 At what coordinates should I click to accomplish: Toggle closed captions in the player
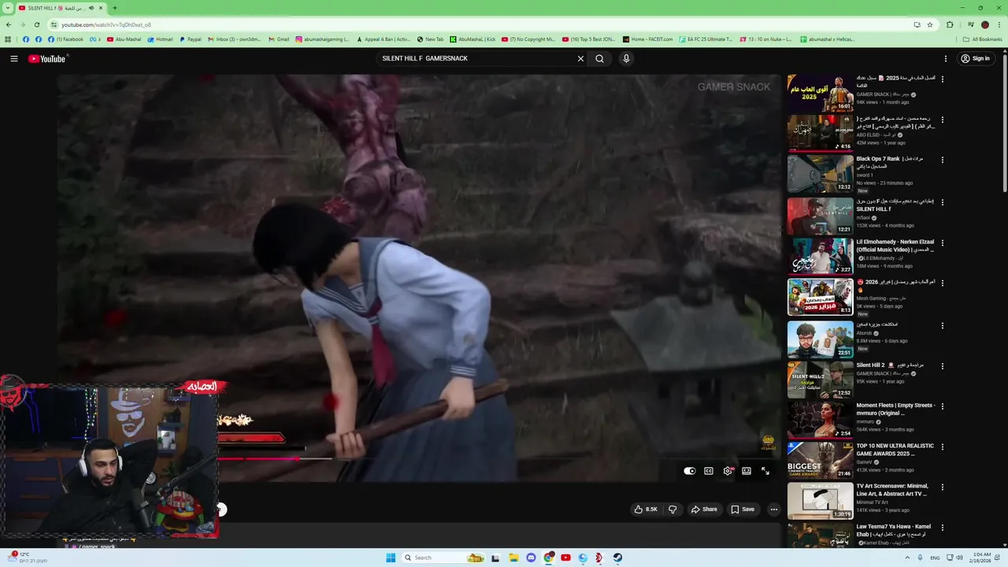(x=709, y=471)
